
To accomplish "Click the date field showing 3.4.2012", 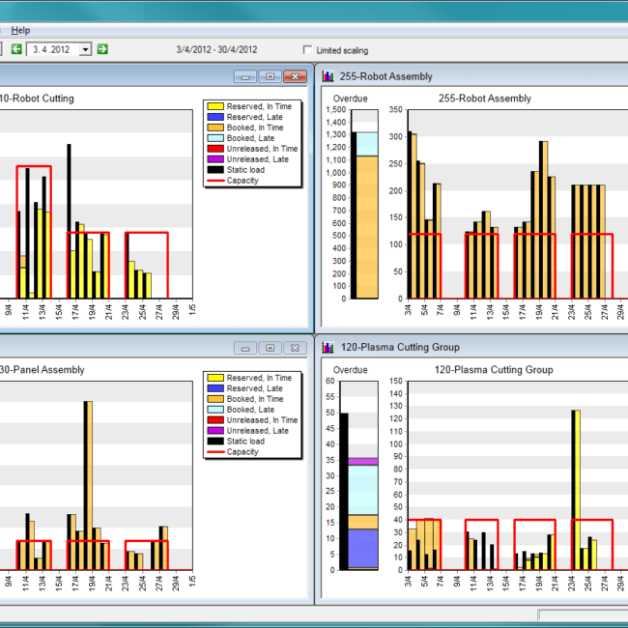I will pyautogui.click(x=53, y=49).
